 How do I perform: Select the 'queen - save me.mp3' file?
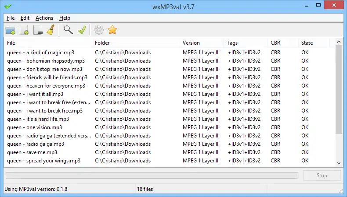32,152
